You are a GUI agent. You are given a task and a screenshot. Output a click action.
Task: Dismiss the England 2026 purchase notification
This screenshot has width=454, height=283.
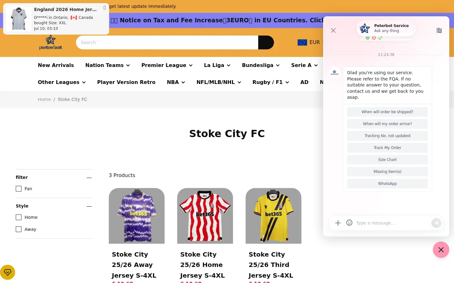pyautogui.click(x=105, y=8)
